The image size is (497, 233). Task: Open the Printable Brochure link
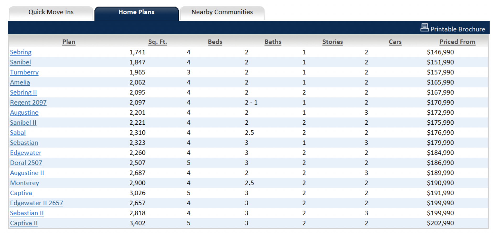tap(458, 29)
